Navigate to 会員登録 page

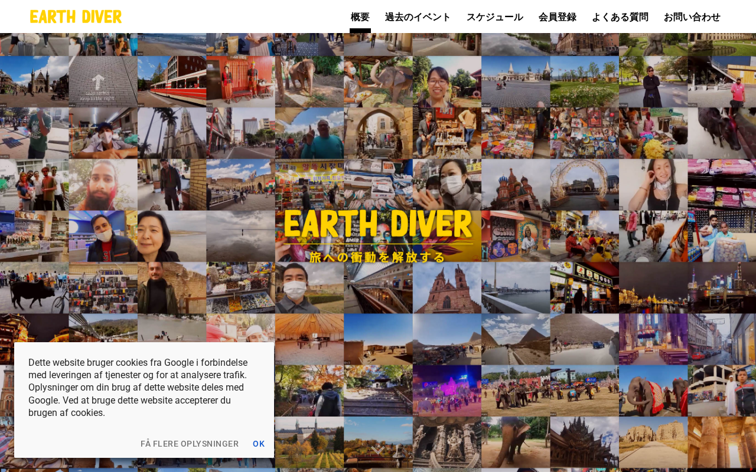pos(558,17)
